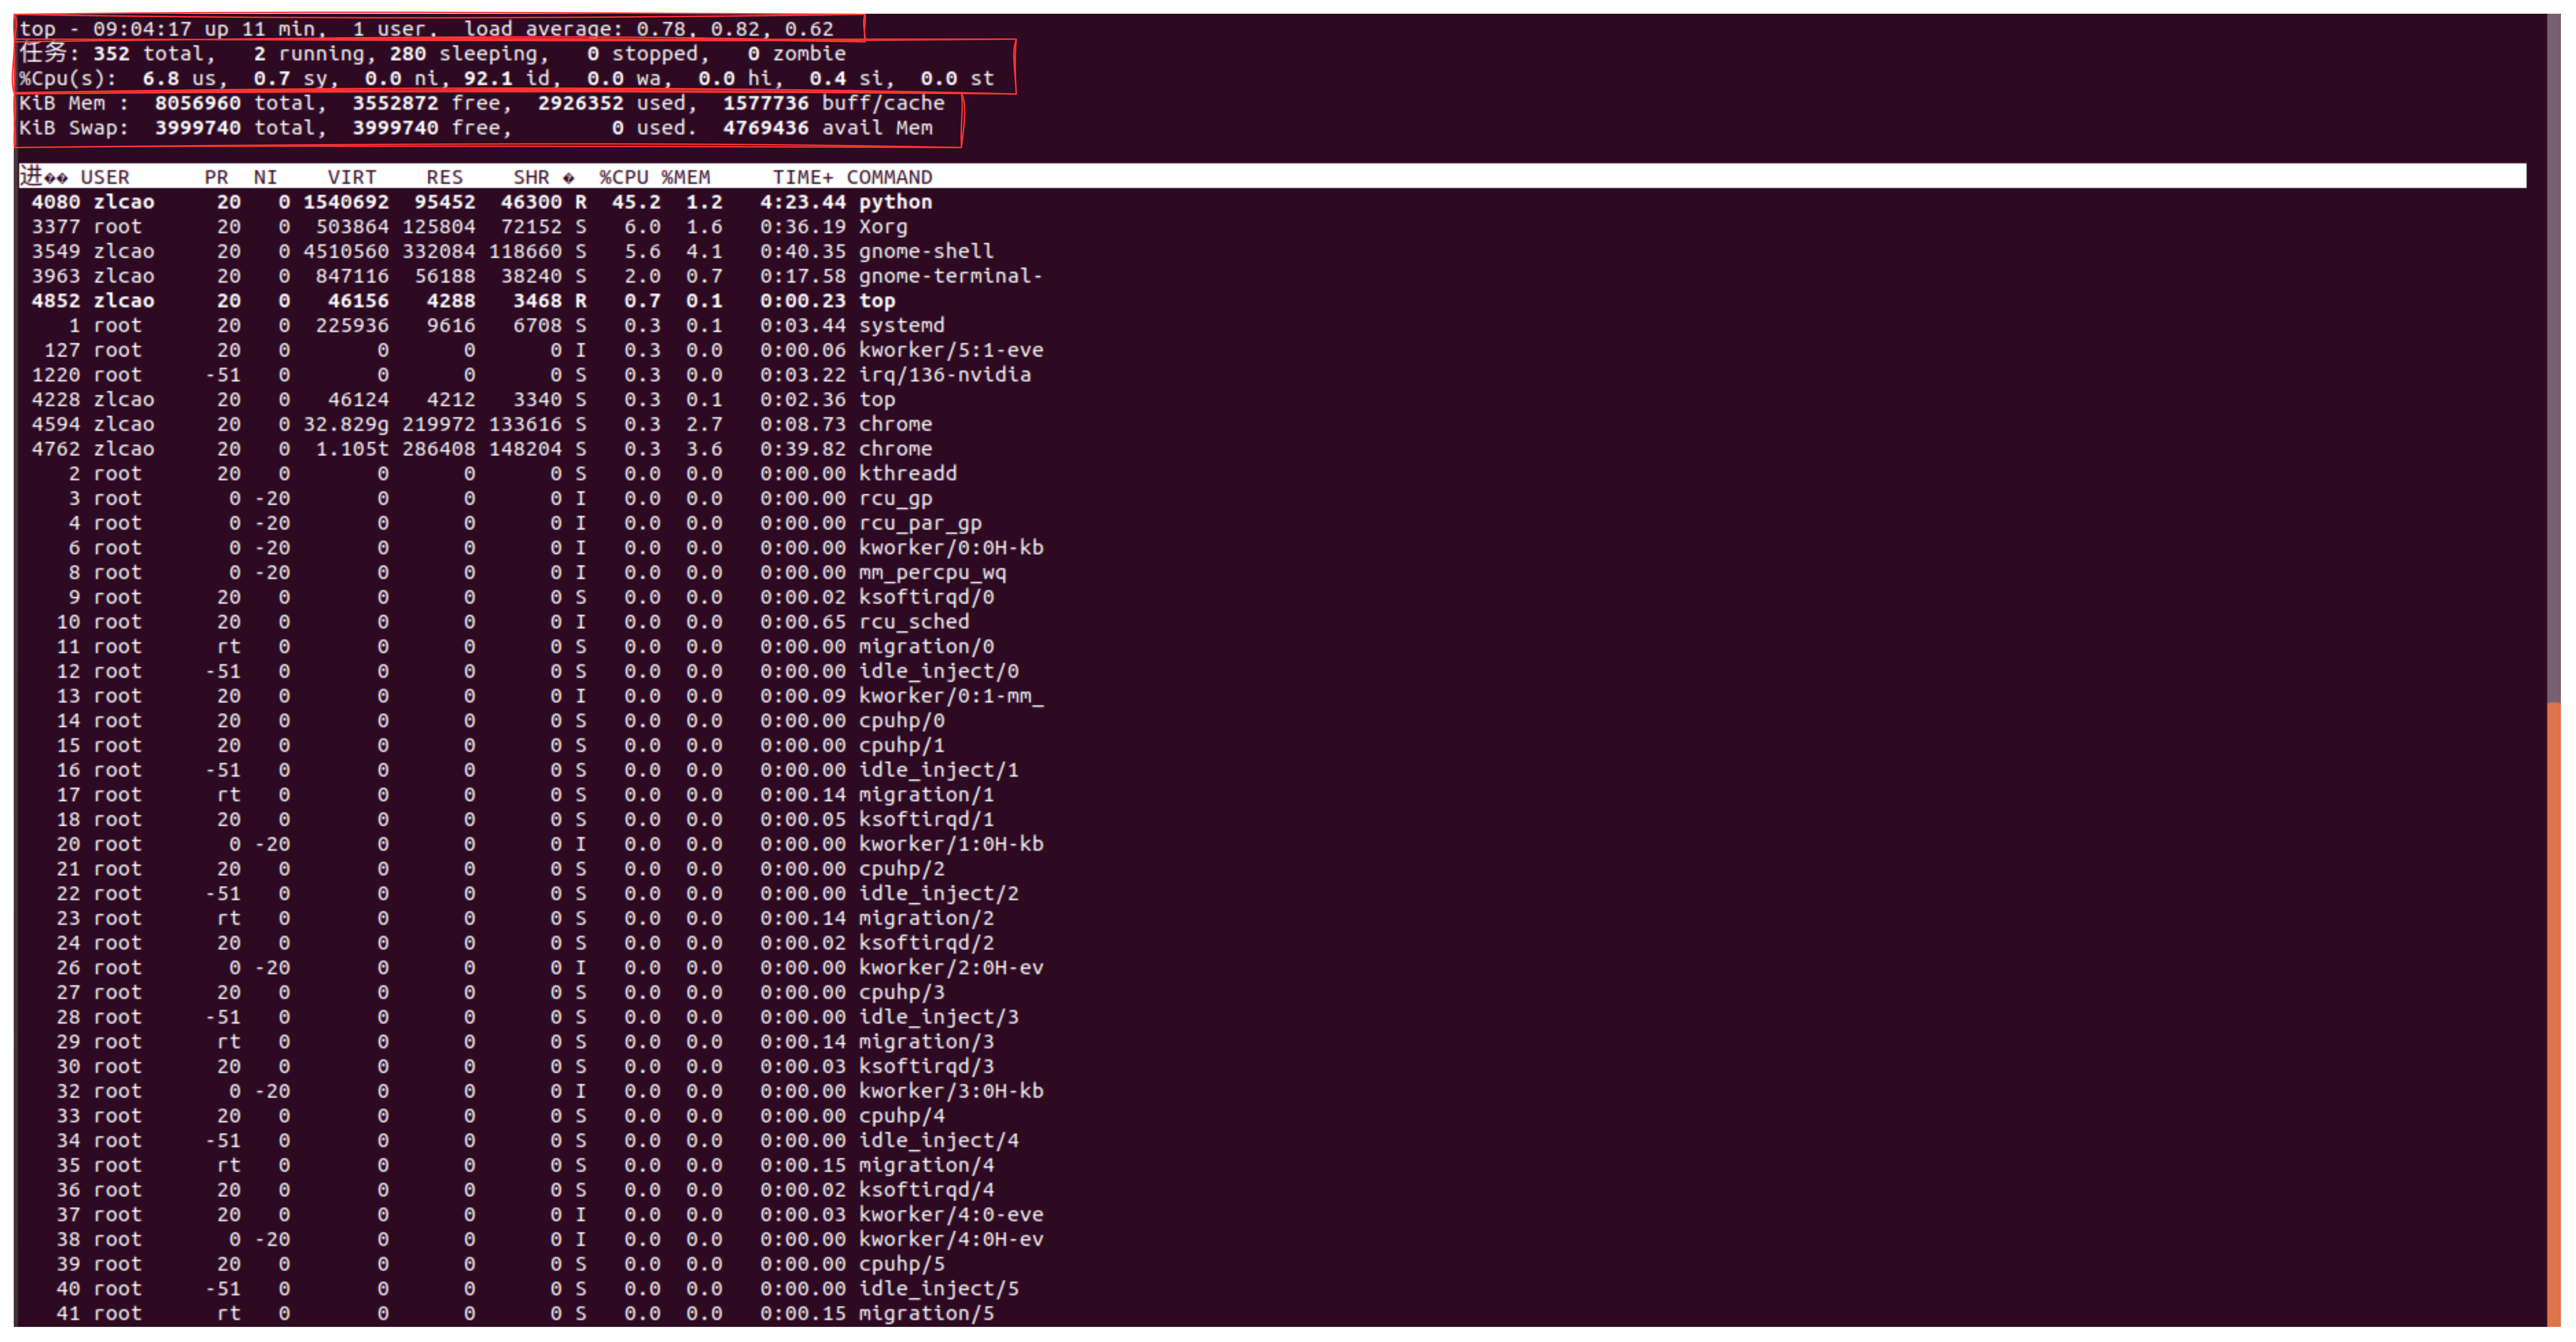Click the kthreadd command text
The image size is (2576, 1342).
pyautogui.click(x=907, y=474)
